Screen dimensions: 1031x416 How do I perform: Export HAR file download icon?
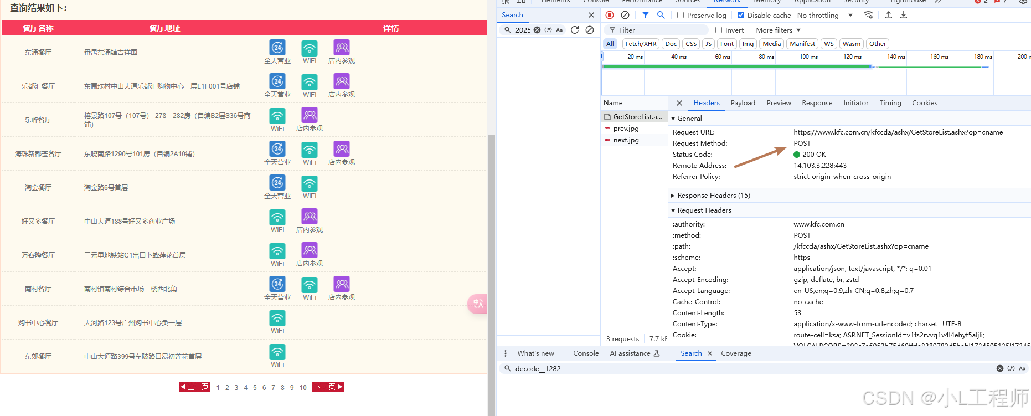(904, 15)
